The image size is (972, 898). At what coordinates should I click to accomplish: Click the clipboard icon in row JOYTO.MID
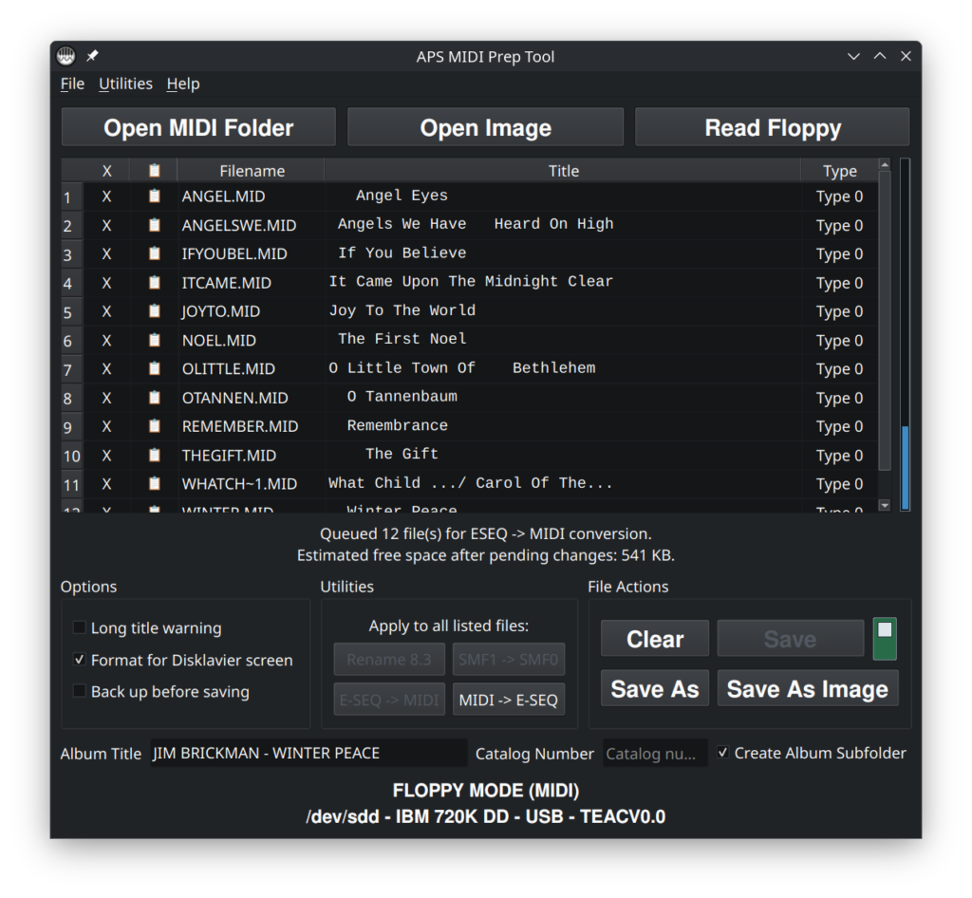pos(155,311)
